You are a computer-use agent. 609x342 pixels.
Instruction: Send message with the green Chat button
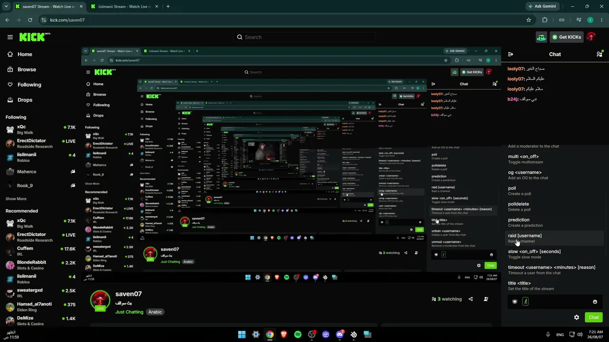coord(593,317)
